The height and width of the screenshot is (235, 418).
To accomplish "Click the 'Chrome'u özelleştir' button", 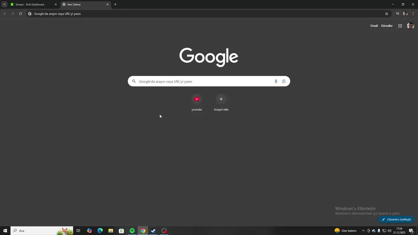I will (396, 219).
